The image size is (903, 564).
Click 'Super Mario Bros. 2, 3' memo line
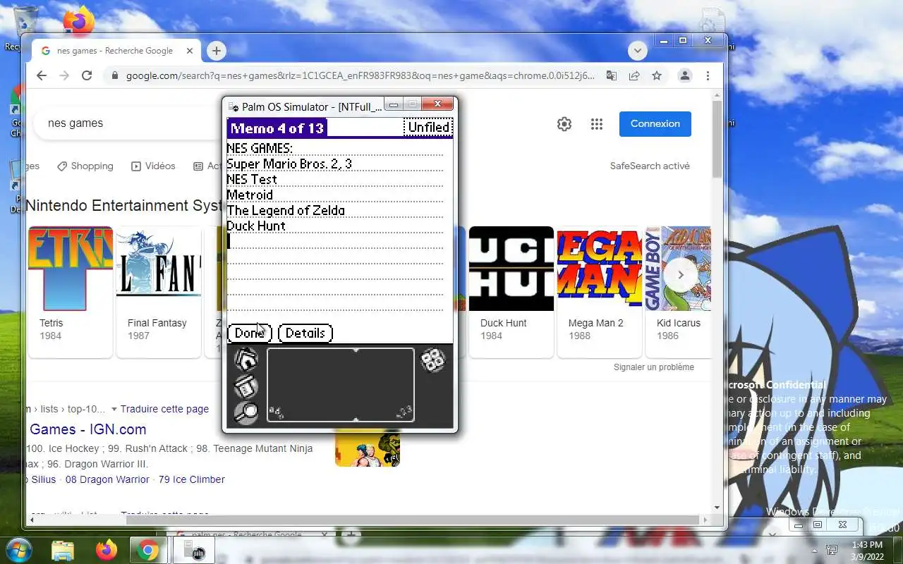[289, 164]
